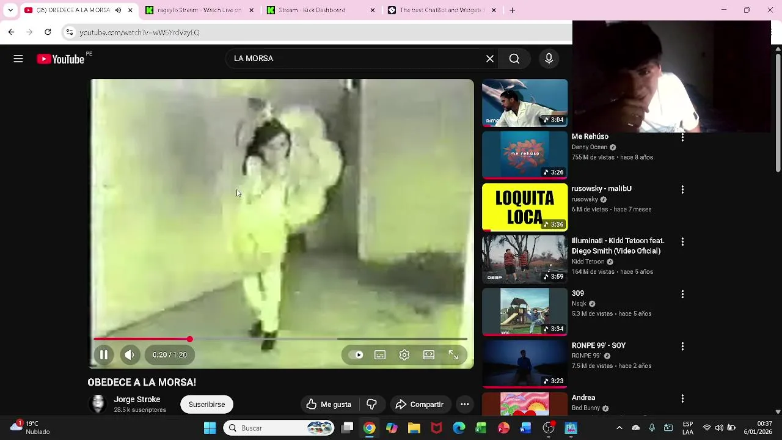The width and height of the screenshot is (782, 440).
Task: Open Andrea by Bad Bunny title
Action: pos(583,398)
